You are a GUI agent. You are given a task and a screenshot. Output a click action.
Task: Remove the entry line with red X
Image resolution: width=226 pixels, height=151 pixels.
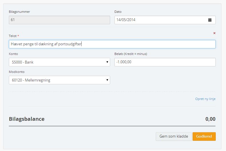pos(214,33)
